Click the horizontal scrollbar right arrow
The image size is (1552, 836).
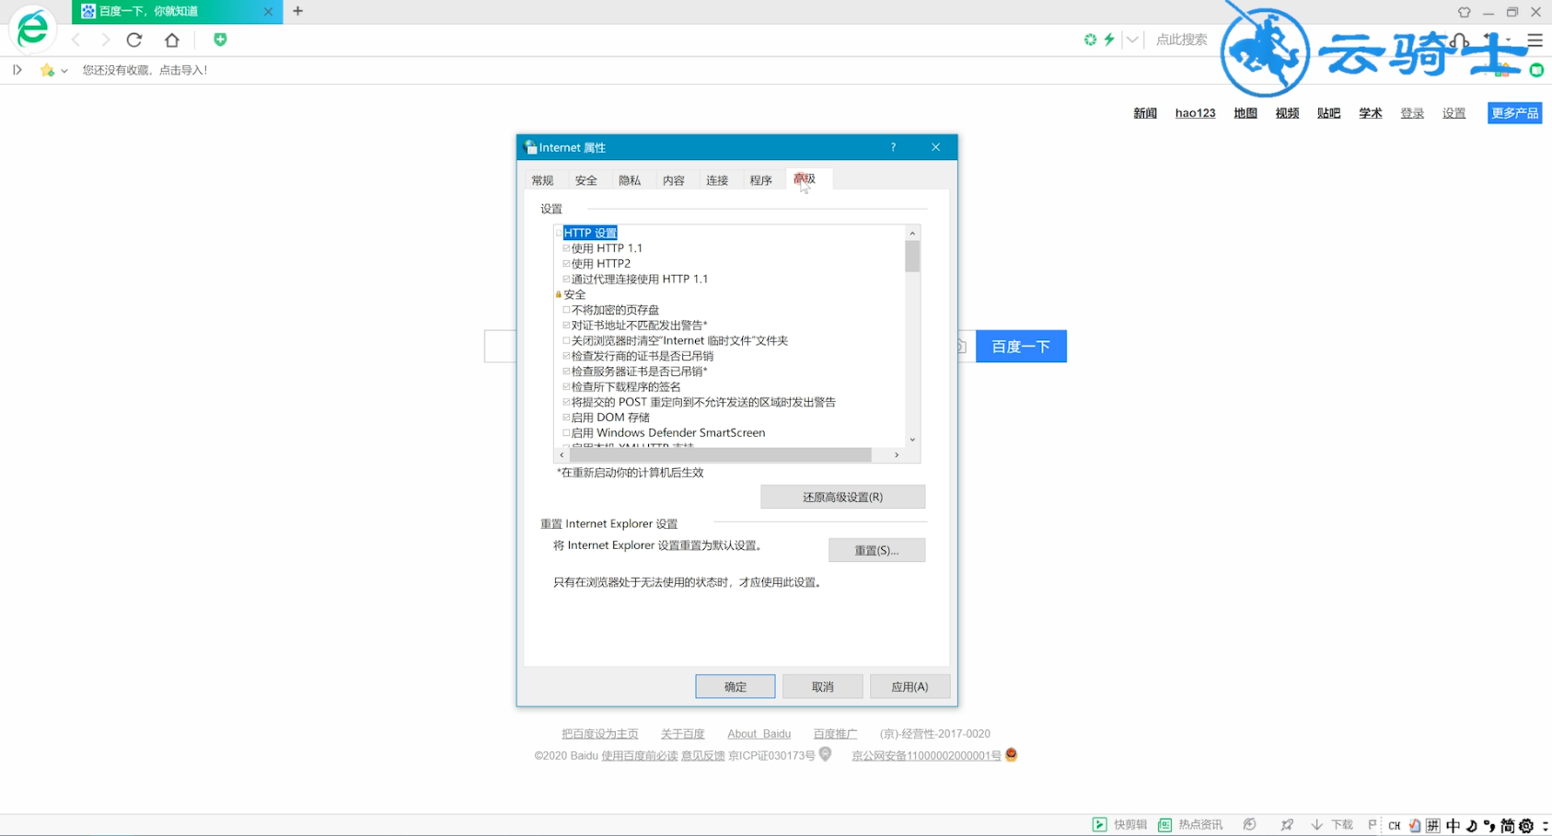pyautogui.click(x=897, y=455)
